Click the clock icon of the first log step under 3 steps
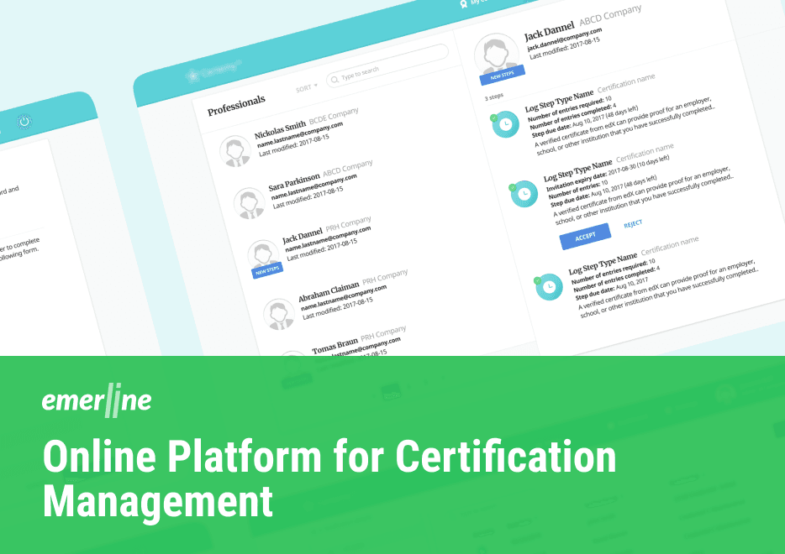Image resolution: width=785 pixels, height=554 pixels. [505, 124]
